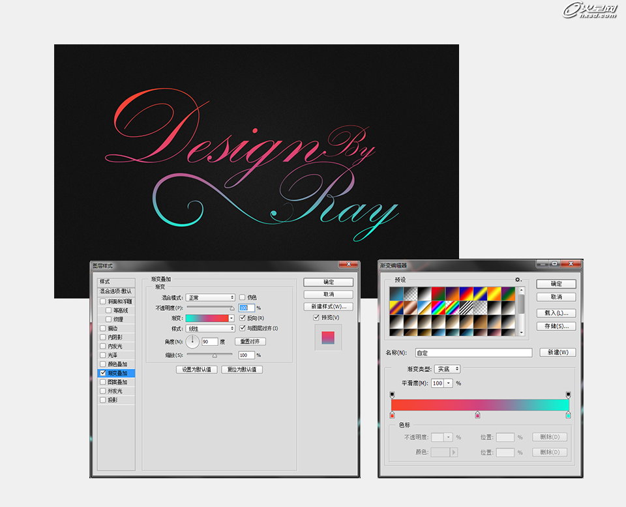Image resolution: width=626 pixels, height=507 pixels.
Task: Select the 颜色叠加 row in the style list
Action: tap(116, 364)
